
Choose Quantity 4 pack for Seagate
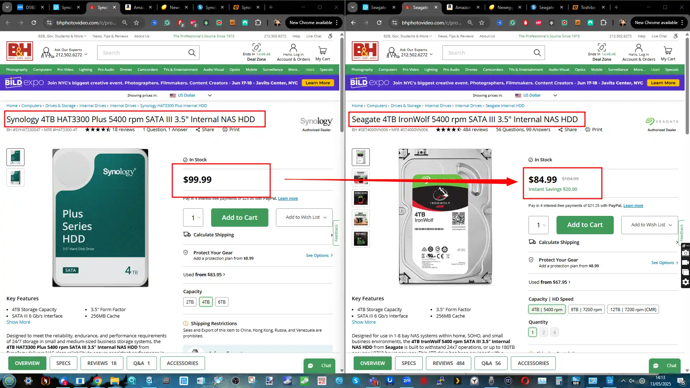point(554,332)
